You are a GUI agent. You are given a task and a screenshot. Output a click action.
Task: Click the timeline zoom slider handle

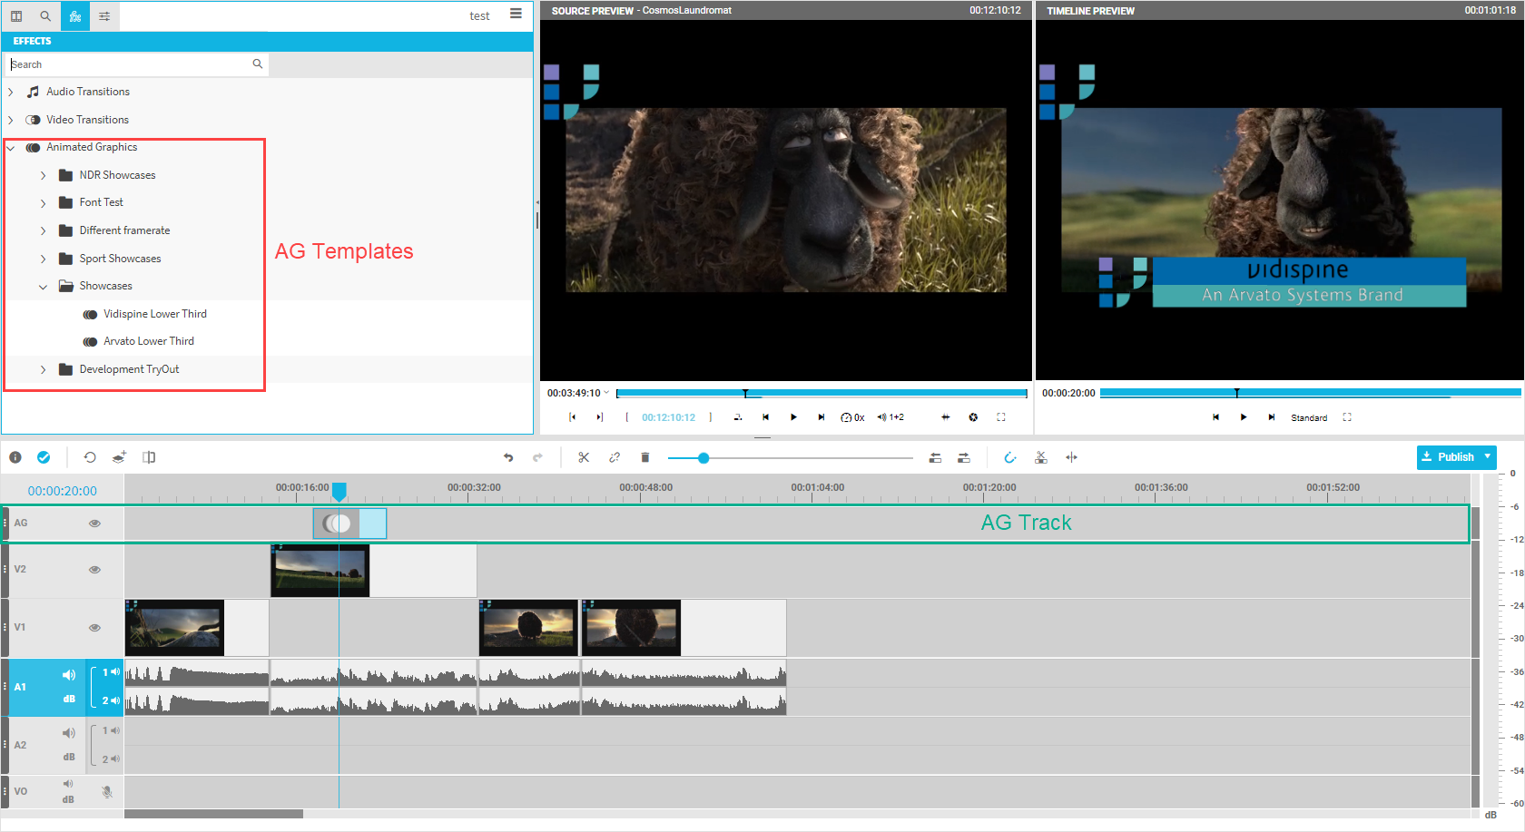[703, 458]
